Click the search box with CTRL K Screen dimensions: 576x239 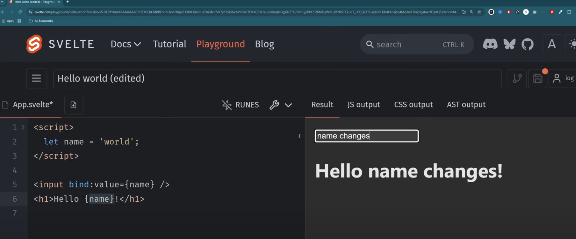point(417,44)
